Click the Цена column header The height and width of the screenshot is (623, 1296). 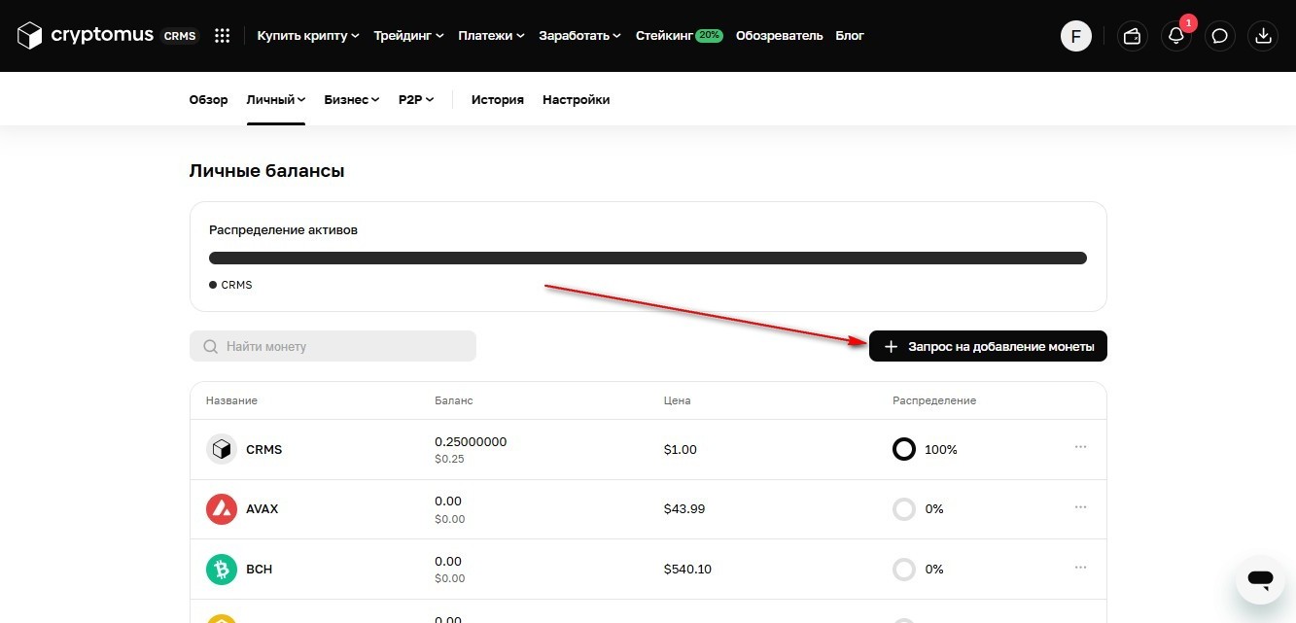pyautogui.click(x=677, y=400)
